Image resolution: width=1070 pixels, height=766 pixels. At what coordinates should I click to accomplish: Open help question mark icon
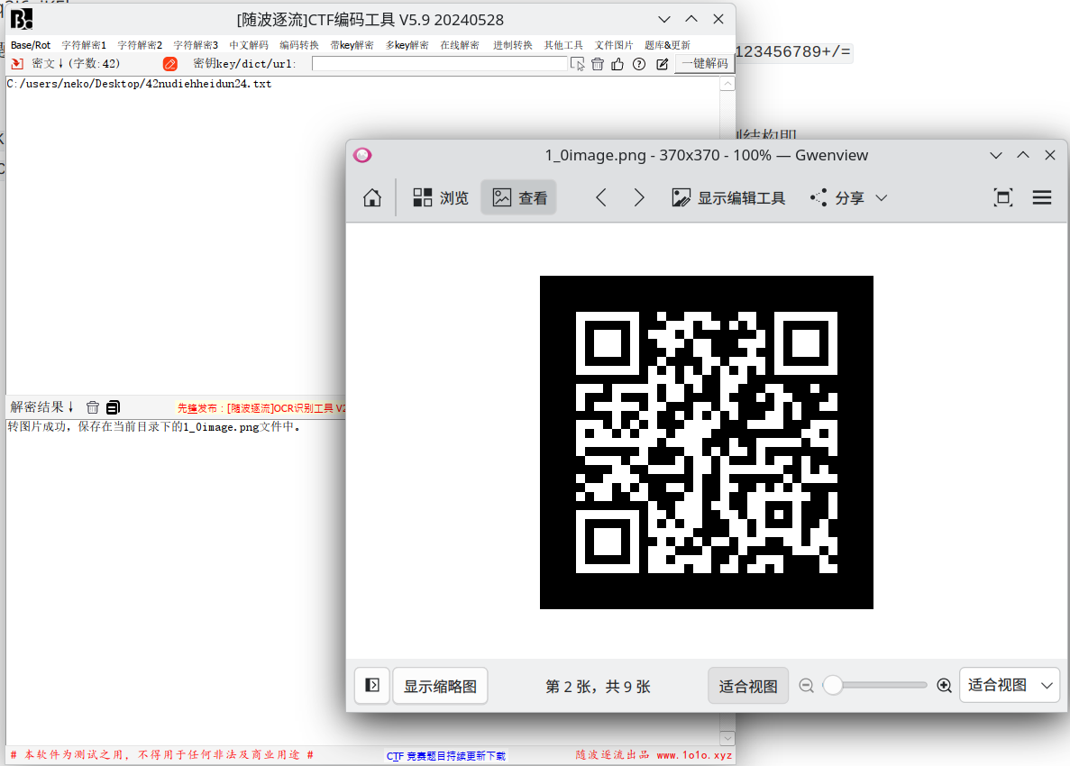tap(639, 64)
